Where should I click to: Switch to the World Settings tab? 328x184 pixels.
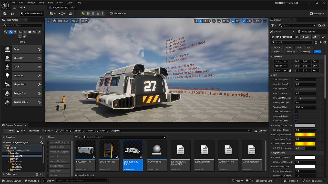(x=307, y=32)
